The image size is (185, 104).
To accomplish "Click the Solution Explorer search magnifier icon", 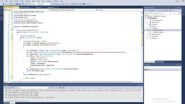I will coord(179,13).
